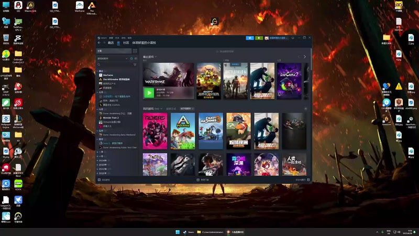Open the Steam announcements megaphone button

250,38
